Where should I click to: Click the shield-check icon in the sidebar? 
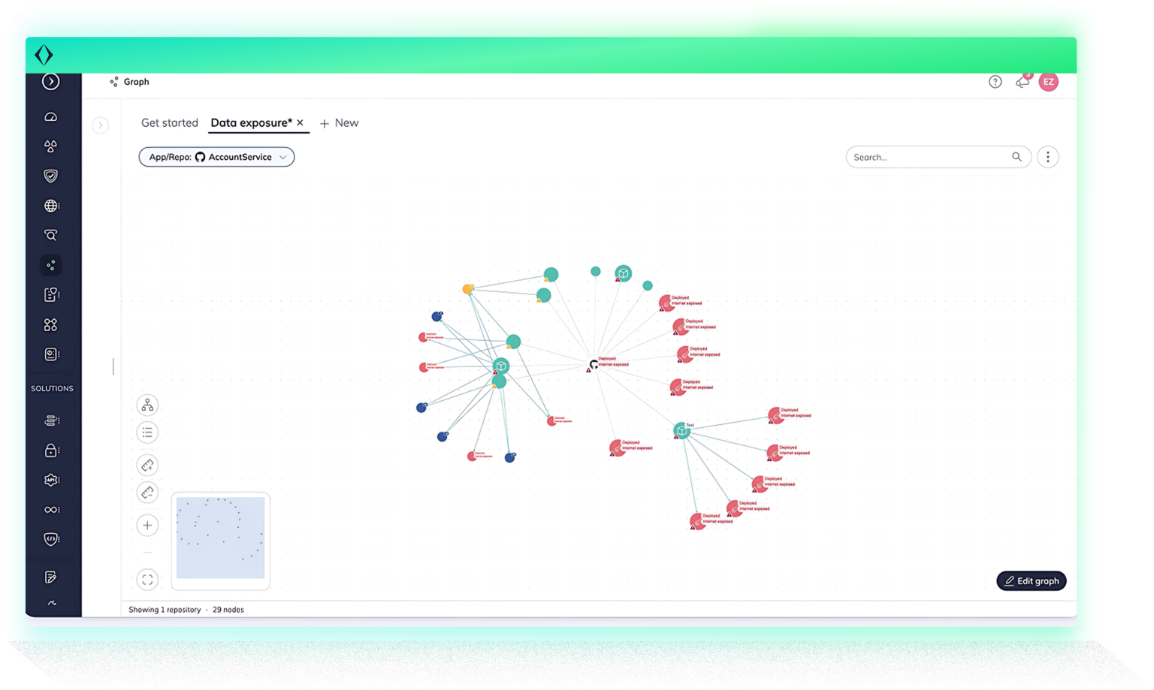tap(50, 176)
